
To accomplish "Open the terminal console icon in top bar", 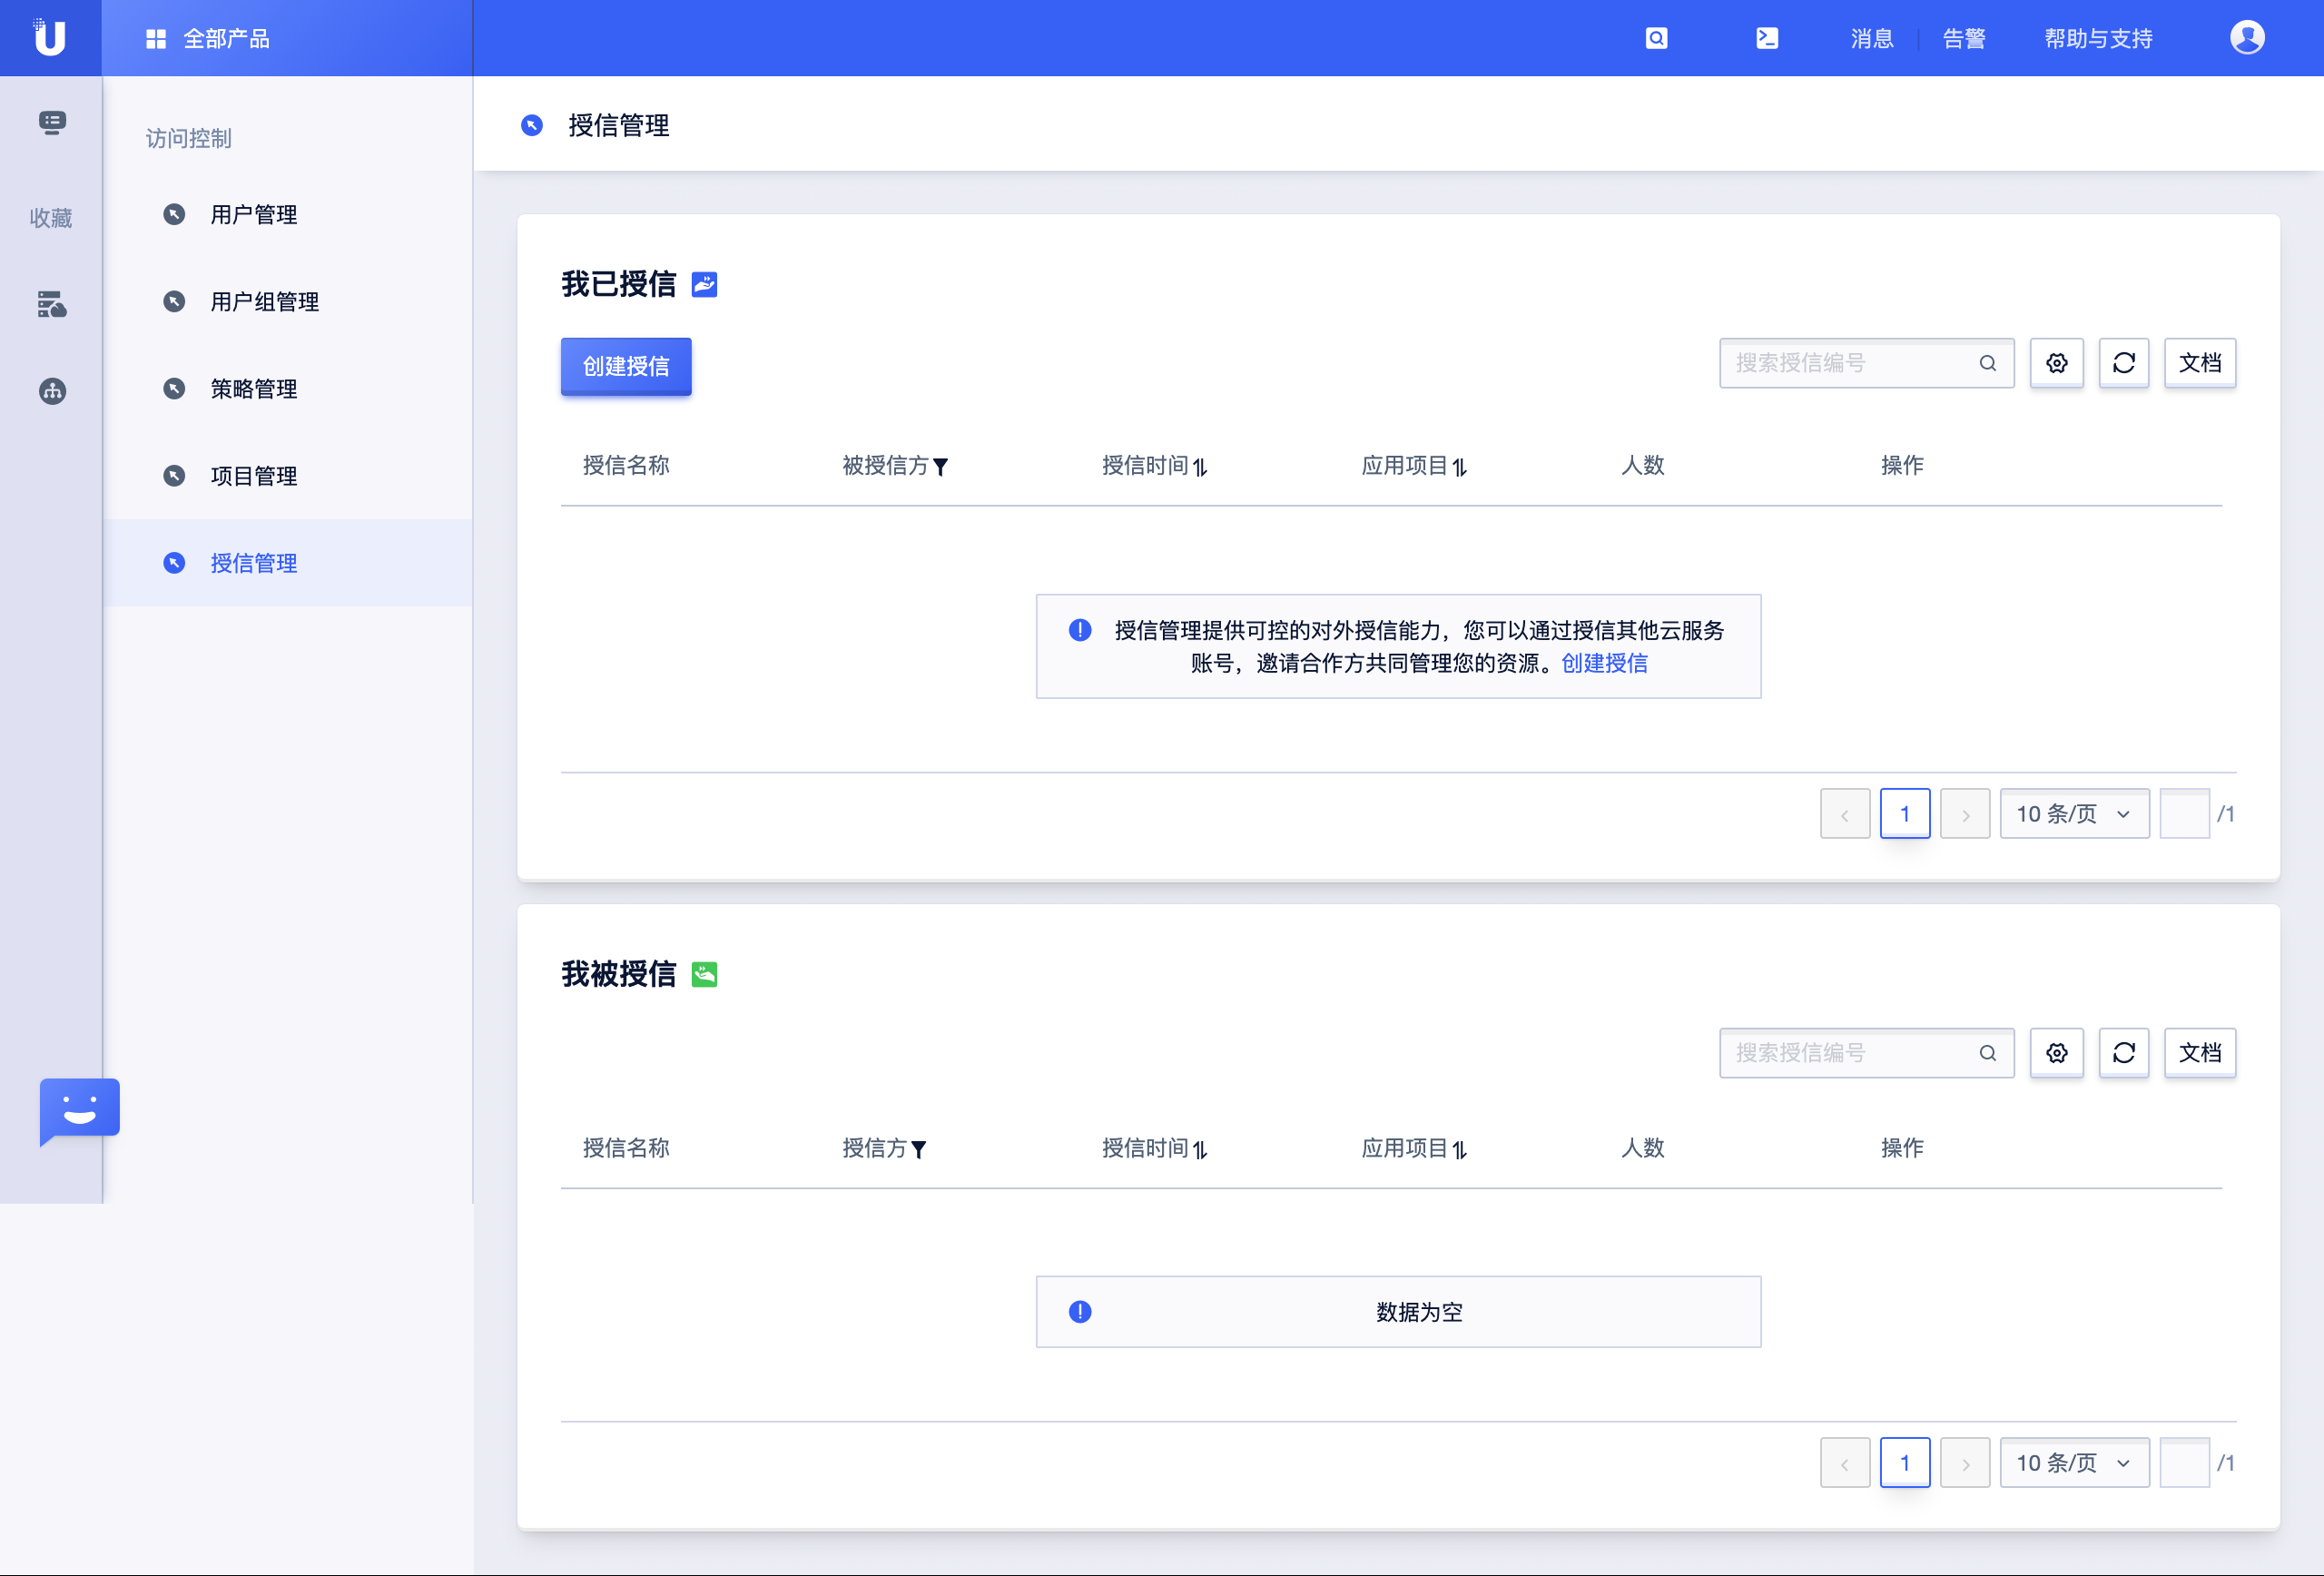I will (x=1767, y=38).
